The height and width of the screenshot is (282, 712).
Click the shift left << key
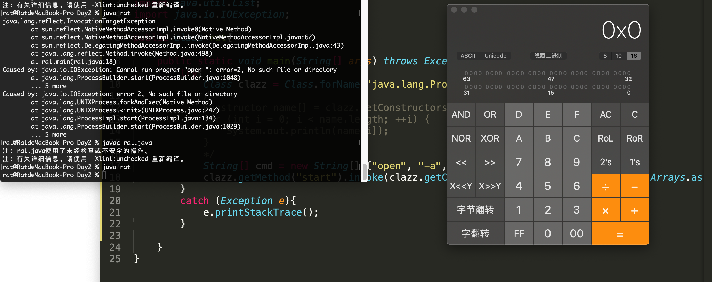point(461,162)
